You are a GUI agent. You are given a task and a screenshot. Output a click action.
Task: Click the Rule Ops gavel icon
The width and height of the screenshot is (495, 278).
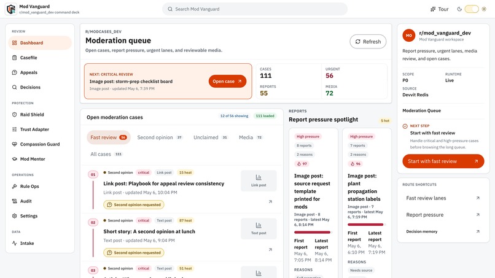click(x=15, y=187)
